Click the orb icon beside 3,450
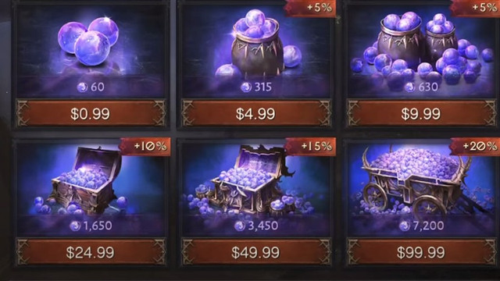Viewport: 500px width, 281px height. coord(240,226)
